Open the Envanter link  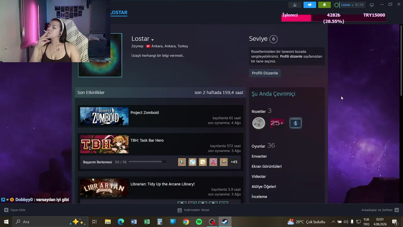coord(259,156)
